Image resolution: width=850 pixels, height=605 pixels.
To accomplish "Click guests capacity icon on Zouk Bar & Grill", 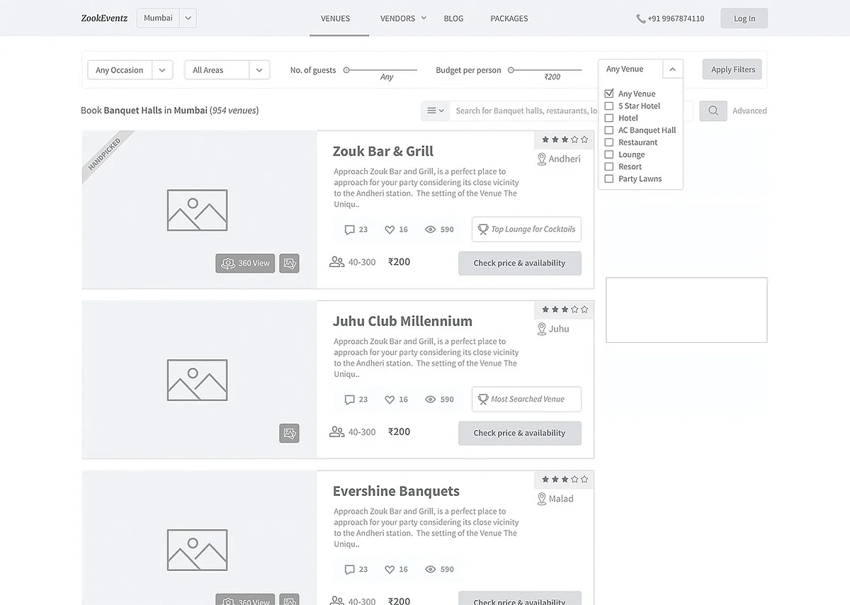I will click(x=337, y=262).
